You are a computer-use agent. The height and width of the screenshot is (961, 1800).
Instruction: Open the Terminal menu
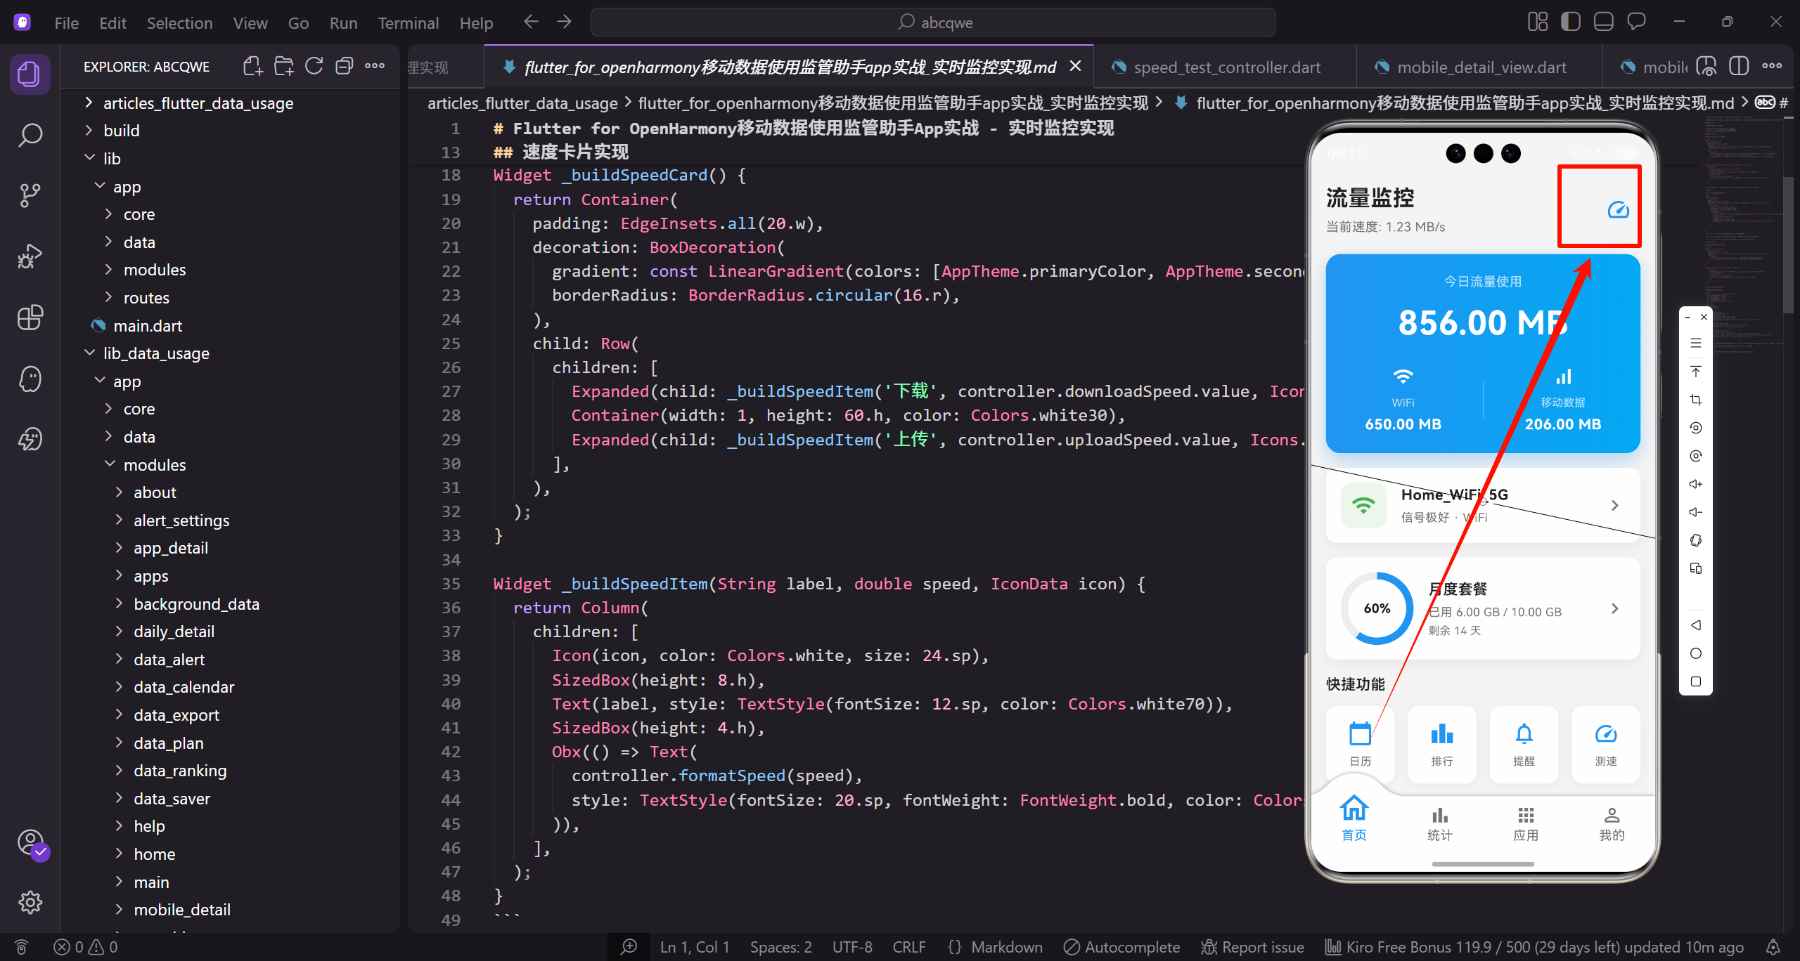408,22
